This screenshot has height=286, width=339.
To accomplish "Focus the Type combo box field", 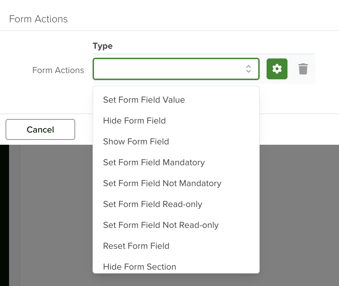I will click(176, 69).
